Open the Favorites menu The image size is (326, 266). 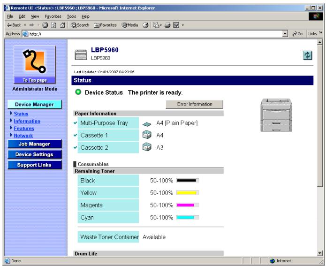click(x=53, y=16)
